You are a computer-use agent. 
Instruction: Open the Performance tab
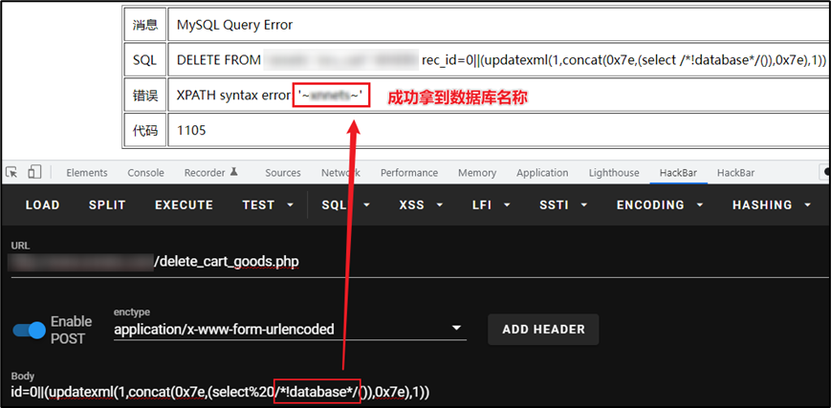pos(409,173)
